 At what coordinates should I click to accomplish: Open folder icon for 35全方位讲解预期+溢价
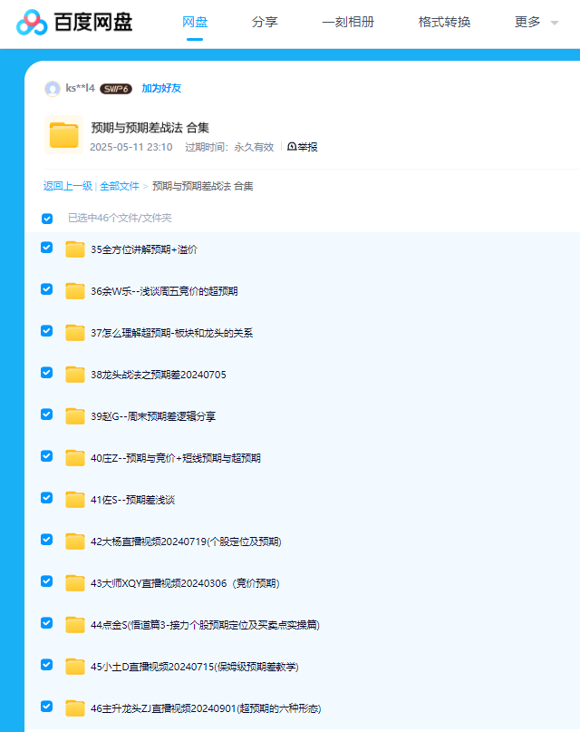tap(75, 249)
